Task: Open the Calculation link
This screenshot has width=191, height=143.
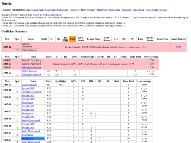Action: click(63, 10)
